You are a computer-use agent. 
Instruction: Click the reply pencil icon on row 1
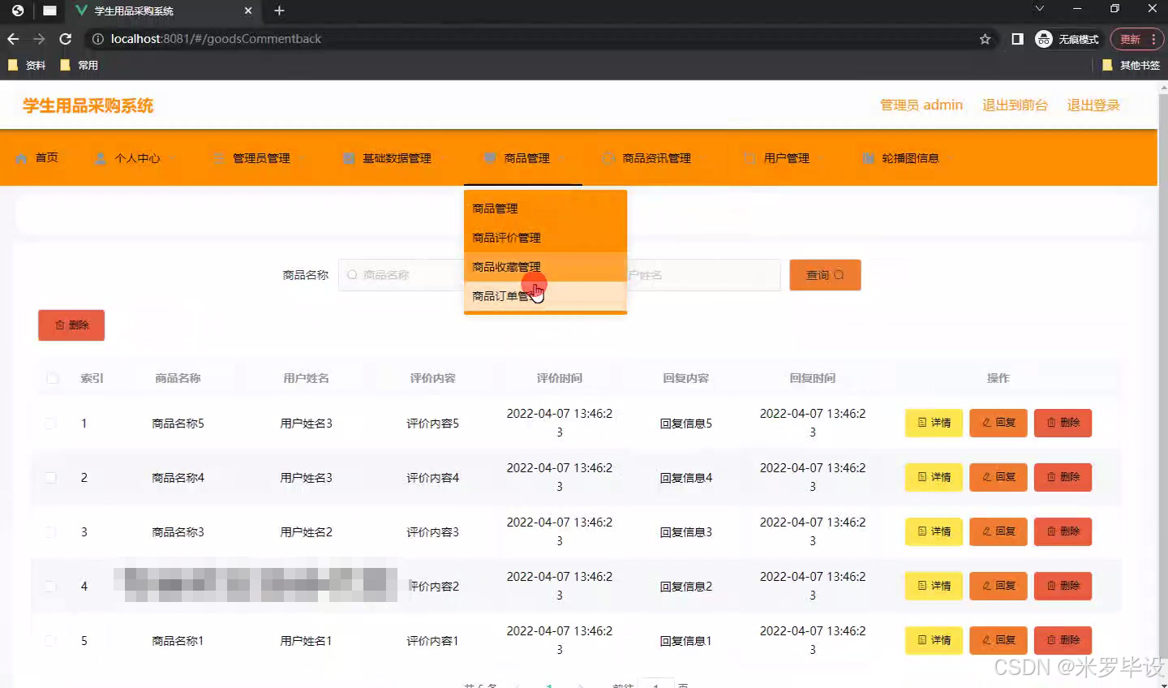point(986,423)
